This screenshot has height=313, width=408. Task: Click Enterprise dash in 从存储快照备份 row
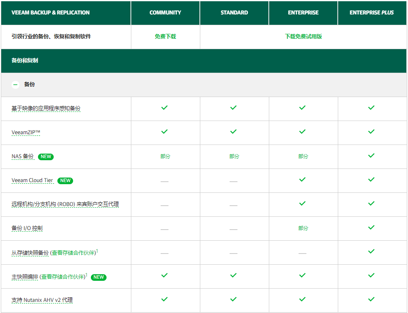click(x=302, y=253)
